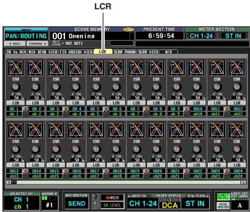Click the pairing heart icon between CH11 and CH12
250x212 pixels.
point(227,109)
